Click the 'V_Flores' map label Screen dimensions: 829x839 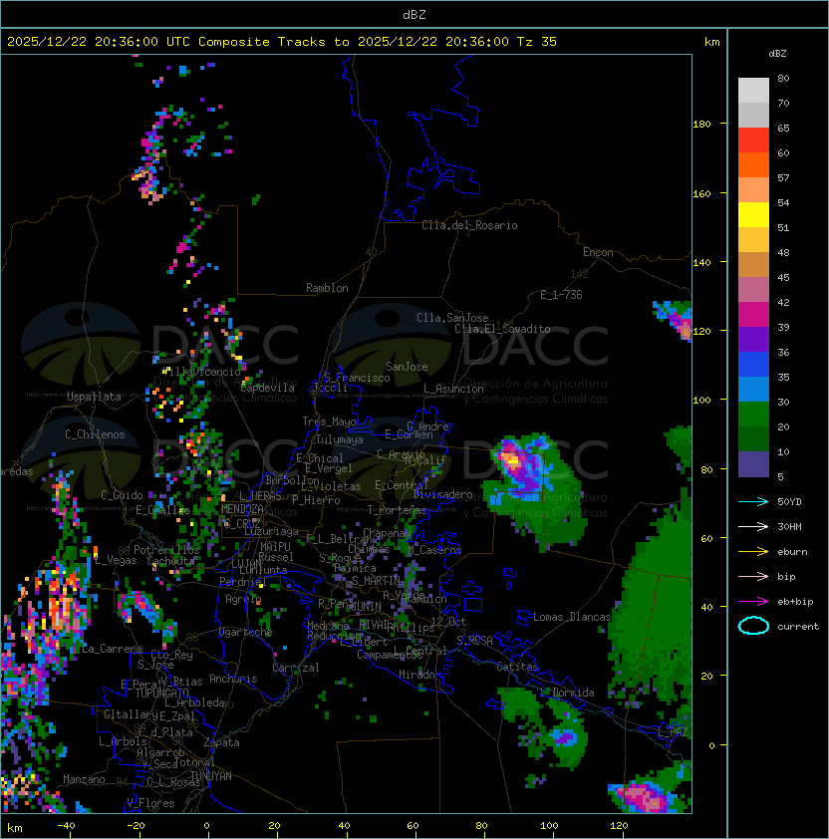click(x=150, y=803)
